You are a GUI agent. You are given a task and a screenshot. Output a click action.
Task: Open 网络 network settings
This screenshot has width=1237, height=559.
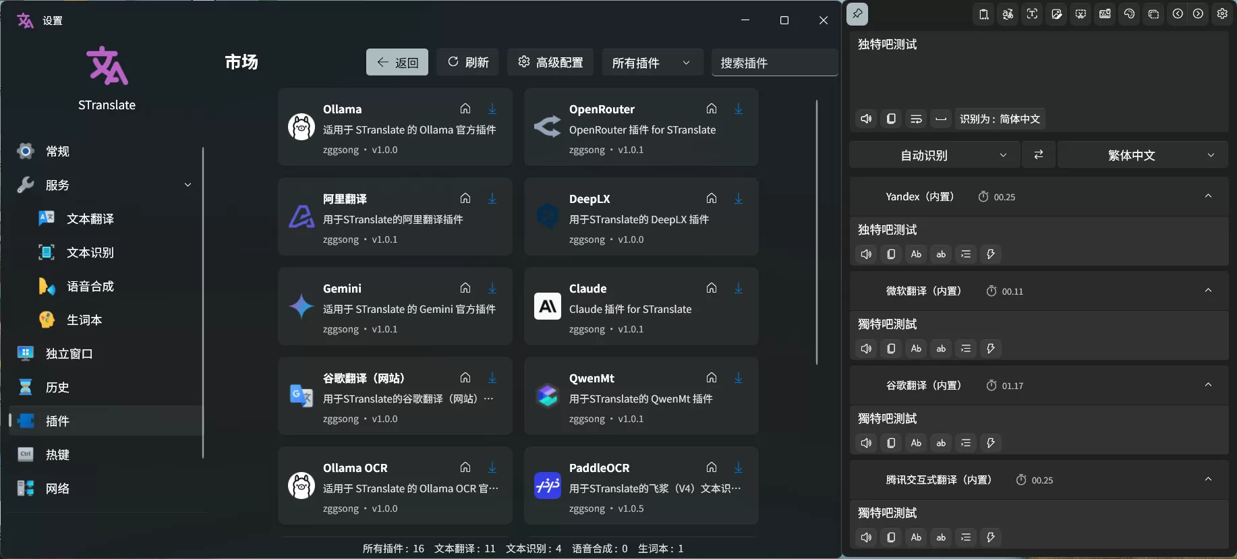point(105,488)
